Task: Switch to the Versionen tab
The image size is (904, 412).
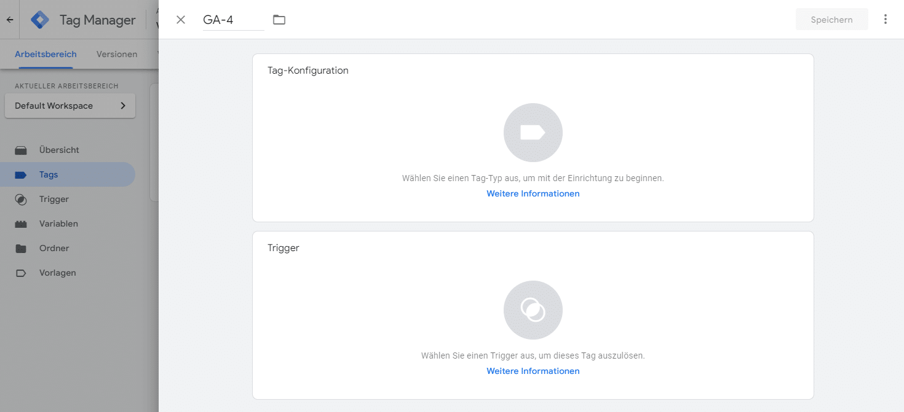Action: (x=117, y=54)
